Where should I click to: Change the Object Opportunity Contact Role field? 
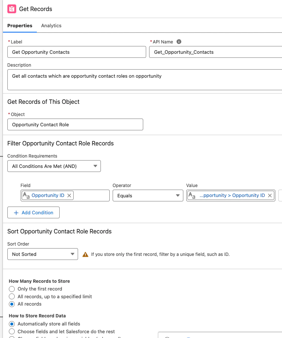(75, 124)
